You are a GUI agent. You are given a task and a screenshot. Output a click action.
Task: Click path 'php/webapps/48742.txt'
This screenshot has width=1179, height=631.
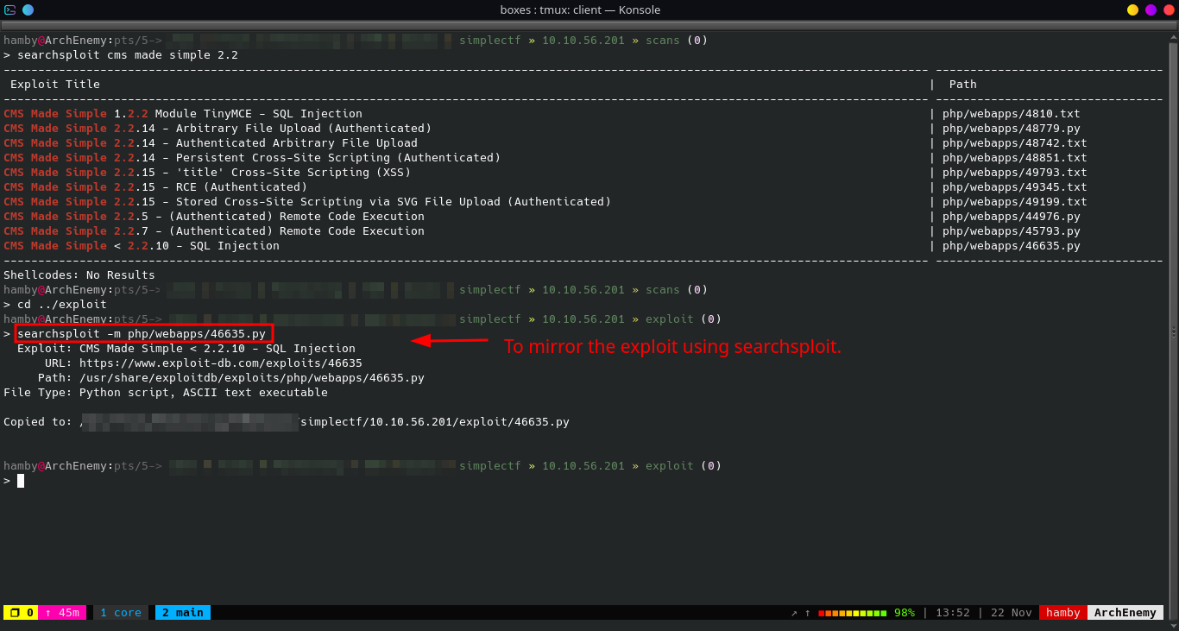(1015, 142)
